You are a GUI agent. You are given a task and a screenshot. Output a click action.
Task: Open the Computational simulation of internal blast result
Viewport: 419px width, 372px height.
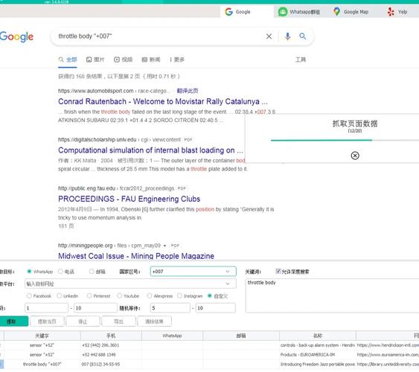pos(151,150)
